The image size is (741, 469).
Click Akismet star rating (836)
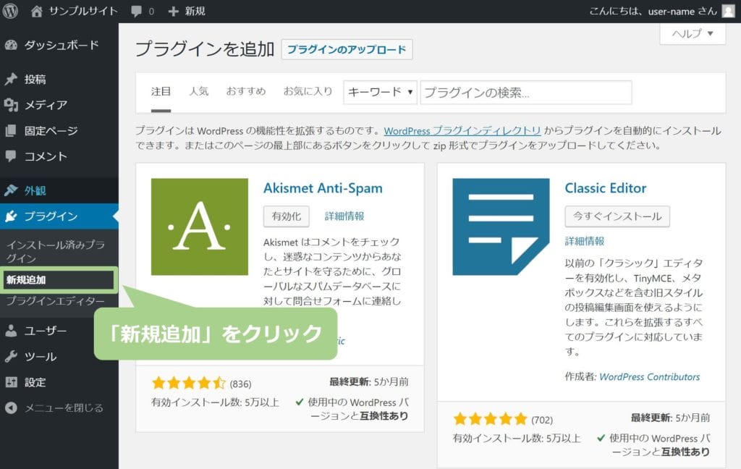click(189, 383)
